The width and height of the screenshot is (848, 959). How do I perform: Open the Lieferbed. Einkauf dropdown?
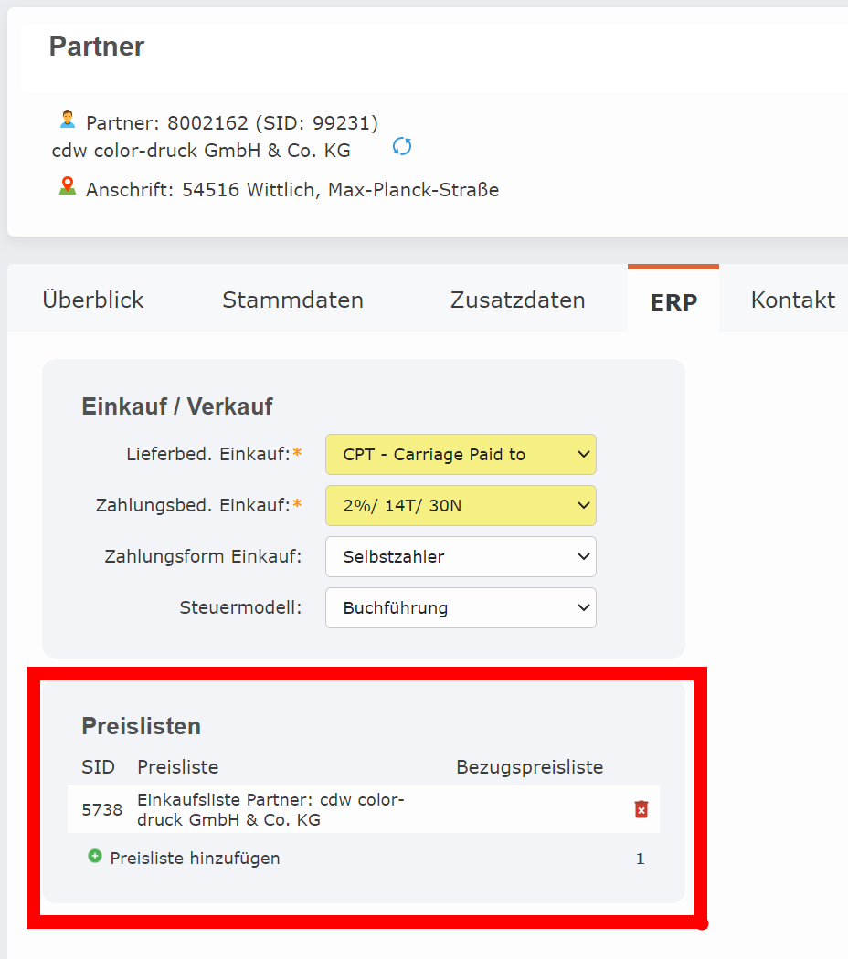tap(460, 454)
